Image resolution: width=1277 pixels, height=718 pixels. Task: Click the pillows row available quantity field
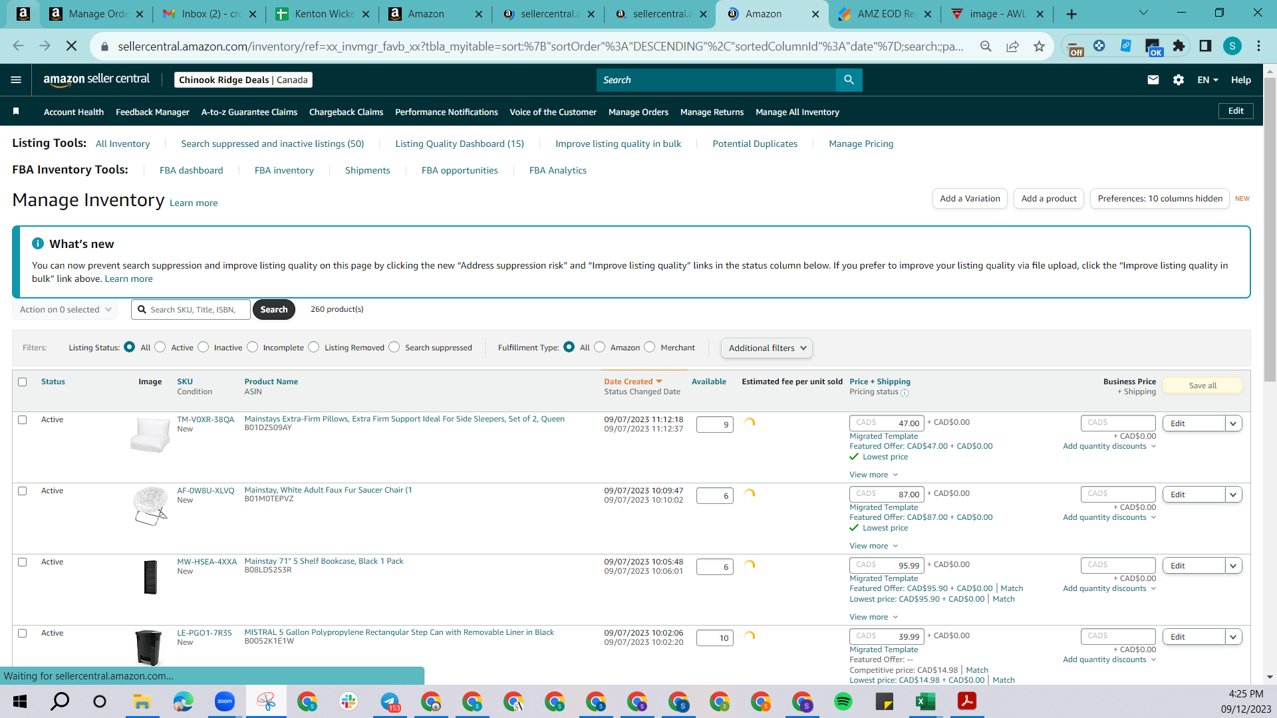(714, 425)
